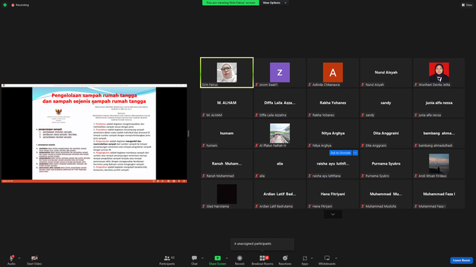The width and height of the screenshot is (476, 267).
Task: Select Sirin Fairus video tile
Action: click(227, 73)
